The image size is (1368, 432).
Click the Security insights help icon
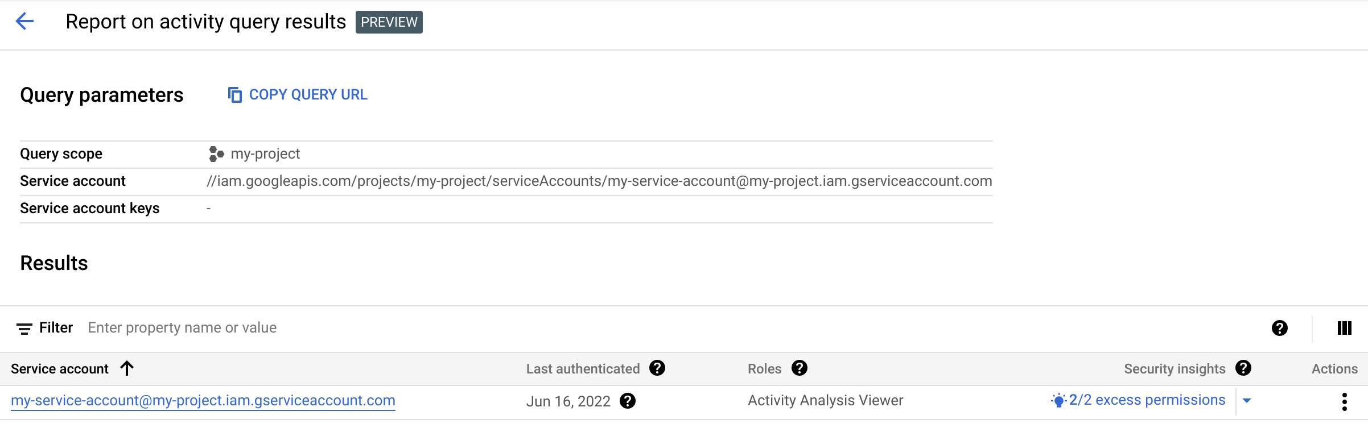[x=1243, y=368]
